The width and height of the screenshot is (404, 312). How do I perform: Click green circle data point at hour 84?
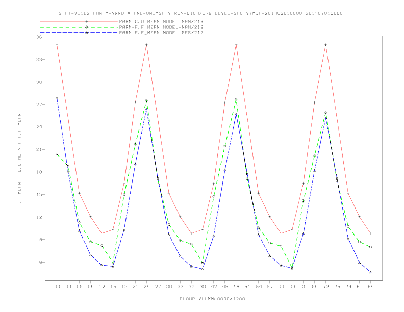[370, 247]
